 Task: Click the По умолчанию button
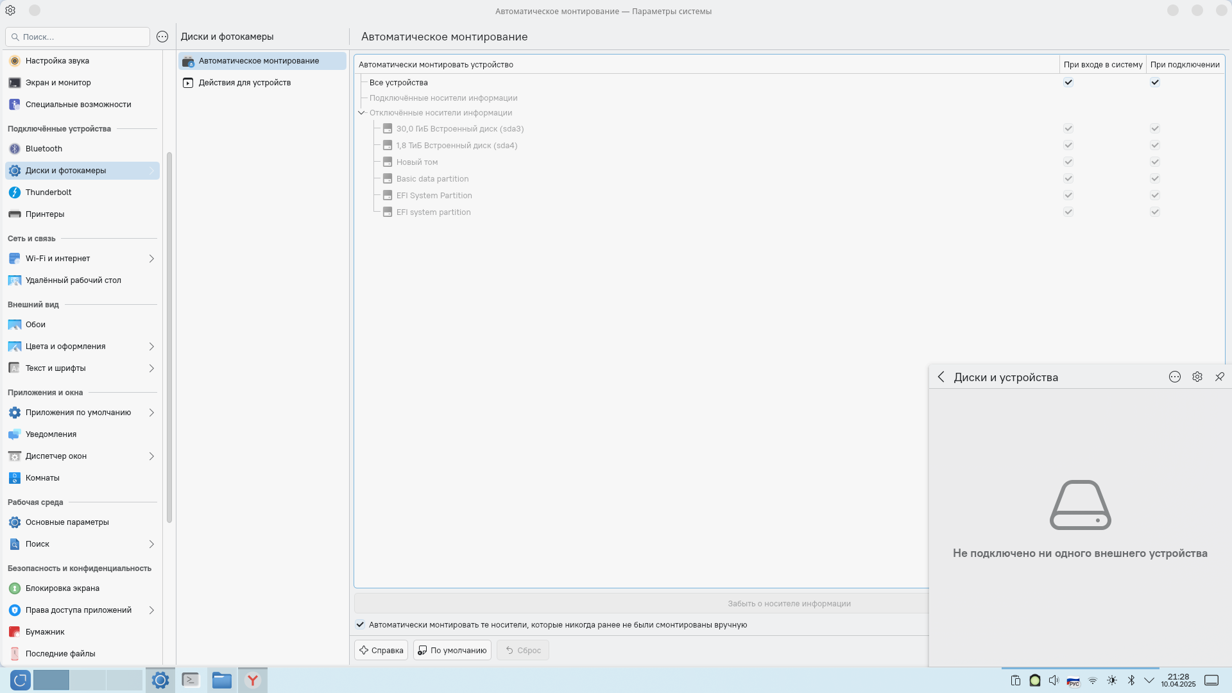click(452, 650)
